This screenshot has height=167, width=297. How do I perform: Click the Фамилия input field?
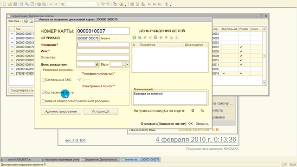(x=103, y=45)
